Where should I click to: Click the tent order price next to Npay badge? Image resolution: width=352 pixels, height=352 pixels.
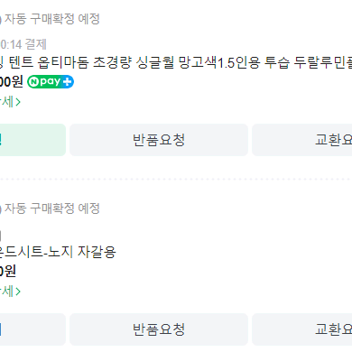coord(12,82)
